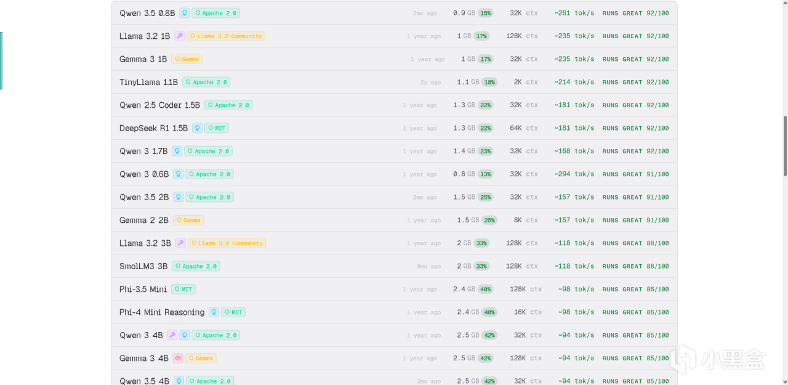Image resolution: width=788 pixels, height=385 pixels.
Task: Click the lightbulb icon on the Qwen 3 0.6B row
Action: click(178, 174)
